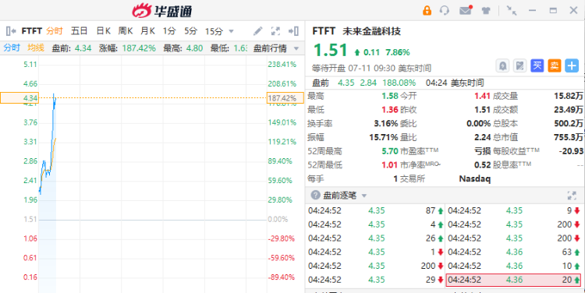Open the mail messages icon
This screenshot has width=585, height=293.
click(465, 10)
